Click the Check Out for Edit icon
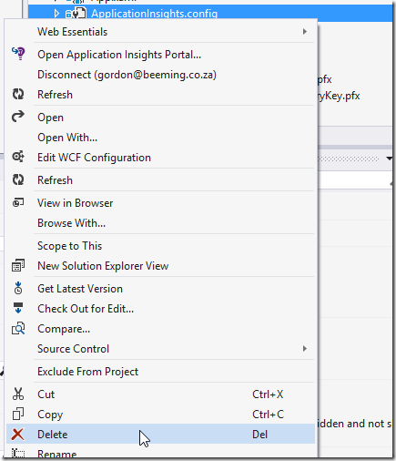The height and width of the screenshot is (461, 396). point(18,308)
